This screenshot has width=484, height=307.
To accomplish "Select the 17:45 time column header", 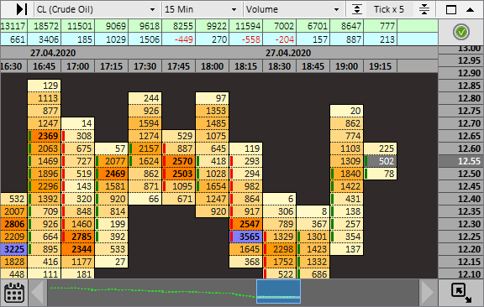I will pyautogui.click(x=178, y=66).
